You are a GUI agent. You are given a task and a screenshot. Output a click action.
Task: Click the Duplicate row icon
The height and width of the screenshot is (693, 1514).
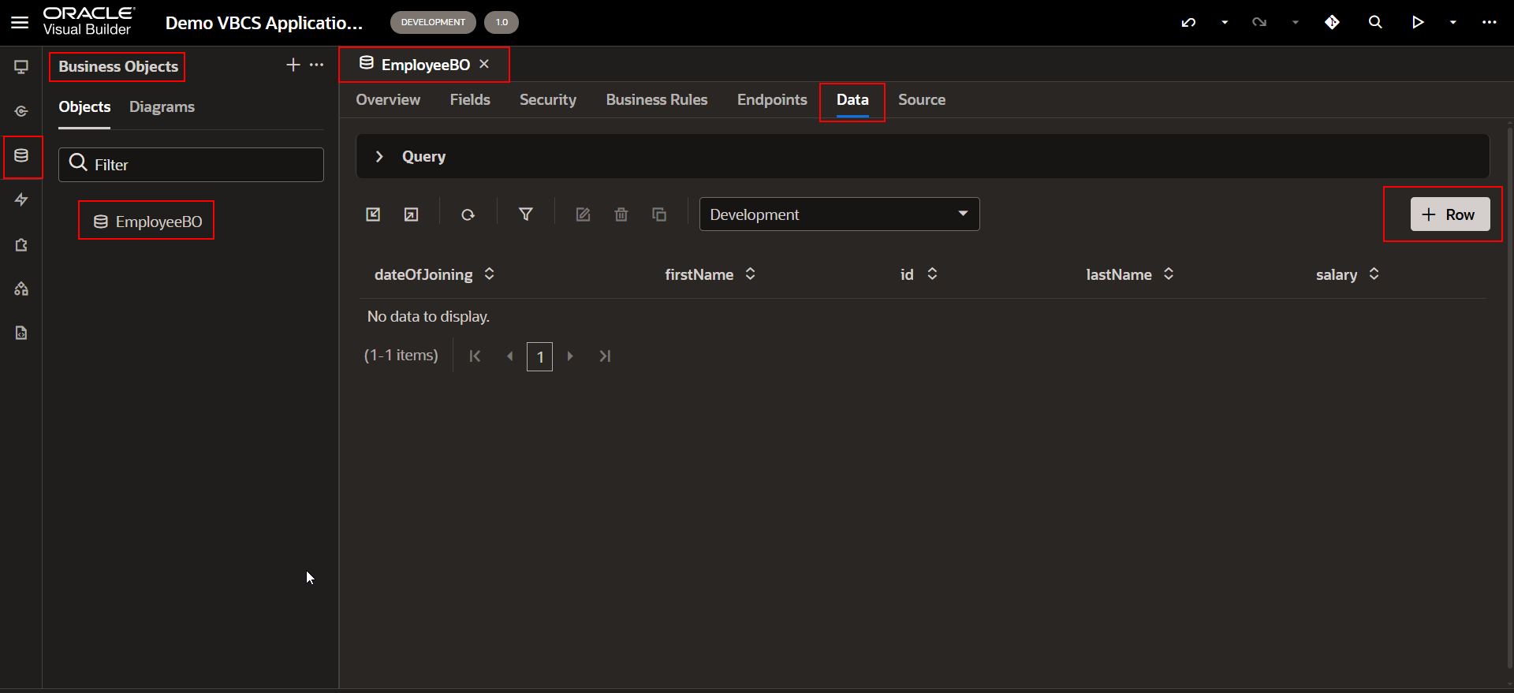(x=659, y=214)
